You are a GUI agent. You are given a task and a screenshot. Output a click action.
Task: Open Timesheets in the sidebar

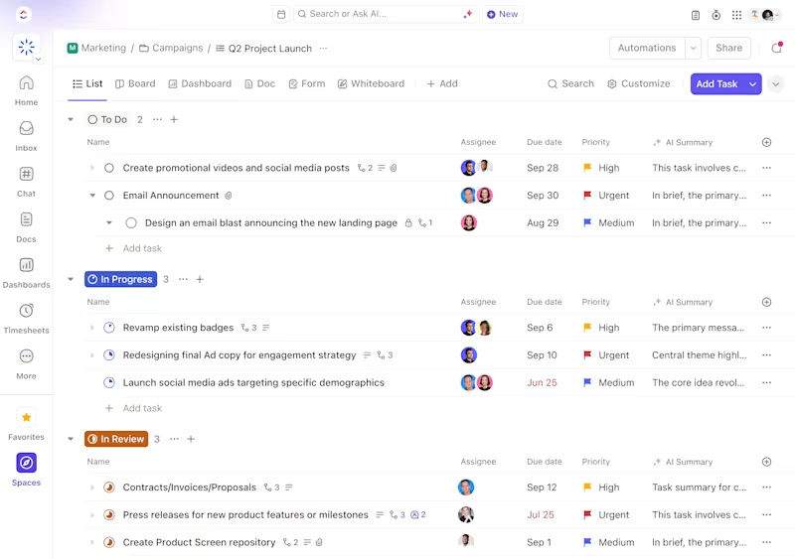point(27,319)
